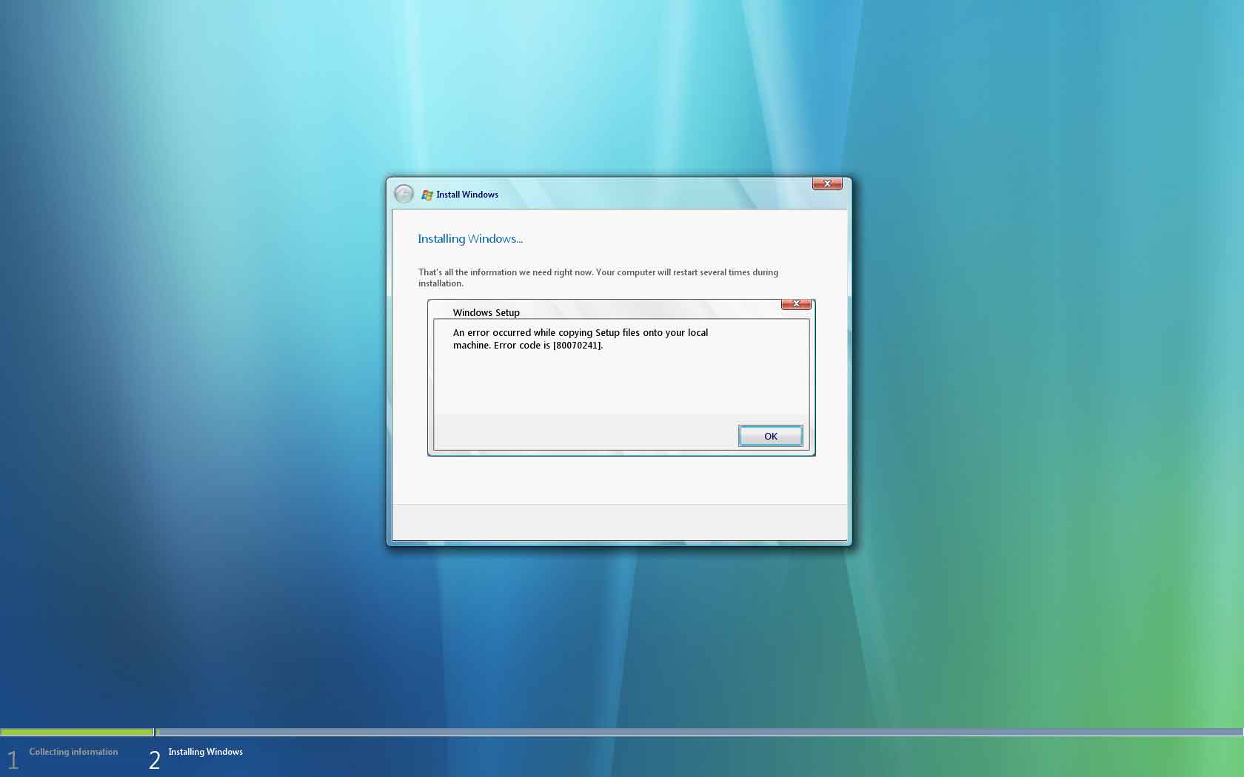Click the step number 2 at bottom
The width and height of the screenshot is (1244, 777).
tap(154, 760)
